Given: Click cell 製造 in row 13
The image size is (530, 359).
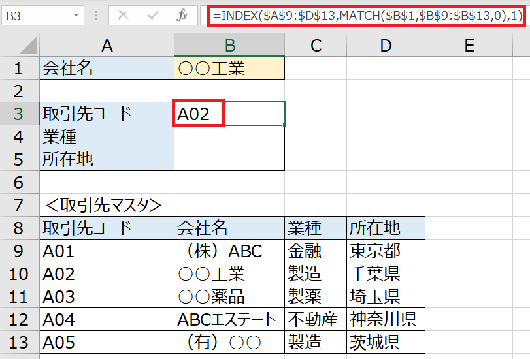Looking at the screenshot, I should [x=316, y=342].
